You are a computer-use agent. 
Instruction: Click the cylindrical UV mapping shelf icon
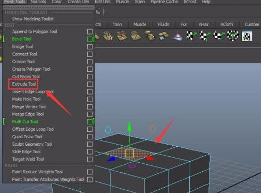pos(205,36)
